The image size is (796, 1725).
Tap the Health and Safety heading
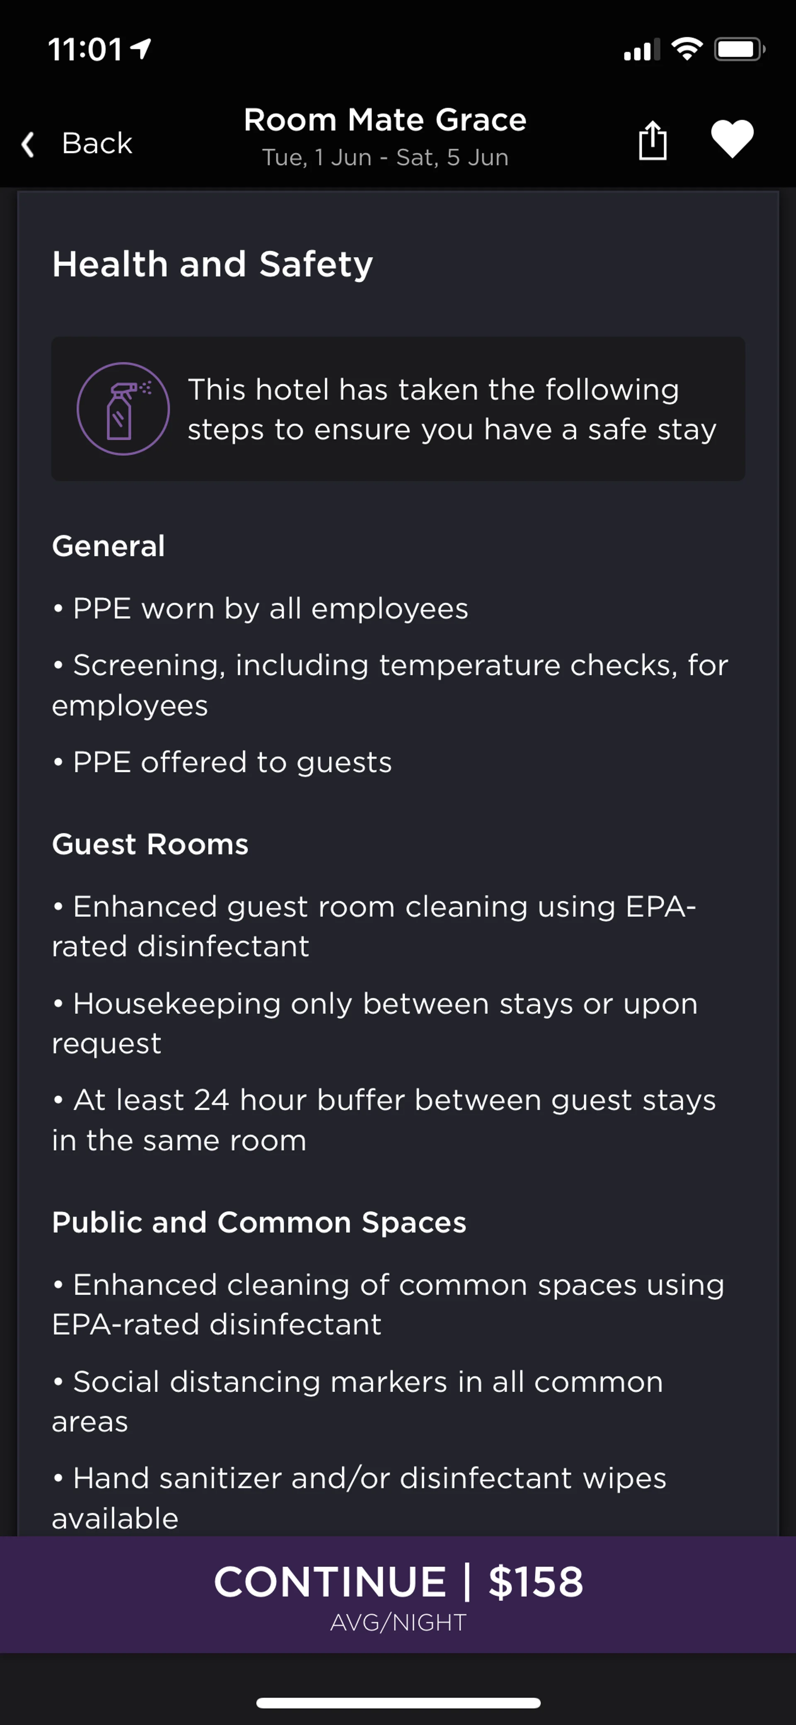pos(213,264)
